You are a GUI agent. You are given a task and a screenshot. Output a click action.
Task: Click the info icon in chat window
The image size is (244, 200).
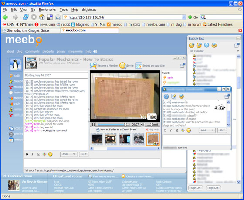(x=166, y=97)
